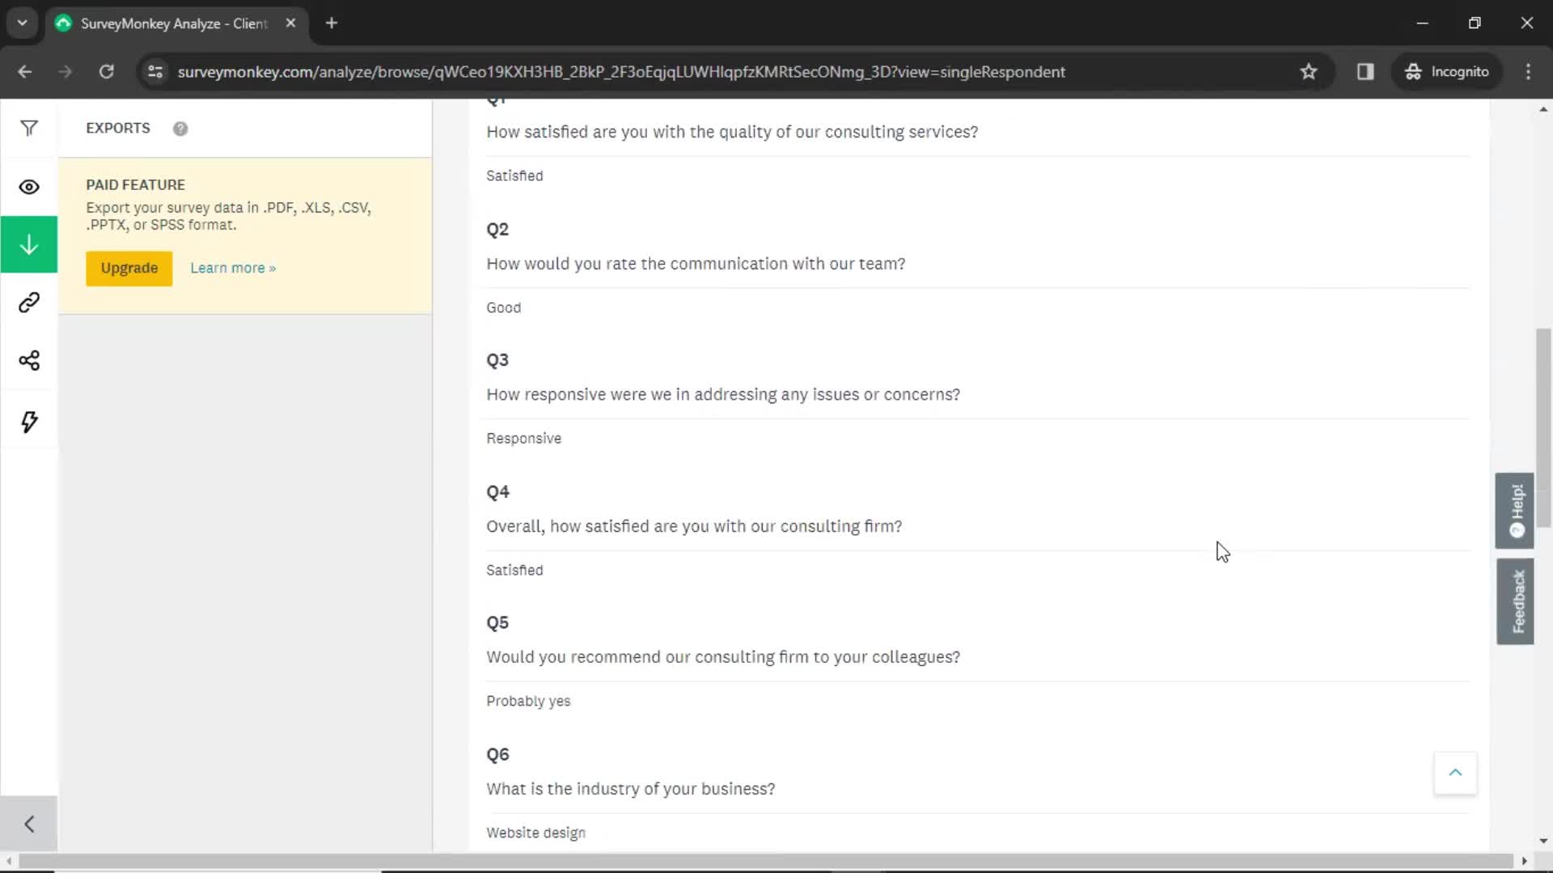Open Chrome three-dot menu
Screen dimensions: 1553x873
(x=1528, y=72)
